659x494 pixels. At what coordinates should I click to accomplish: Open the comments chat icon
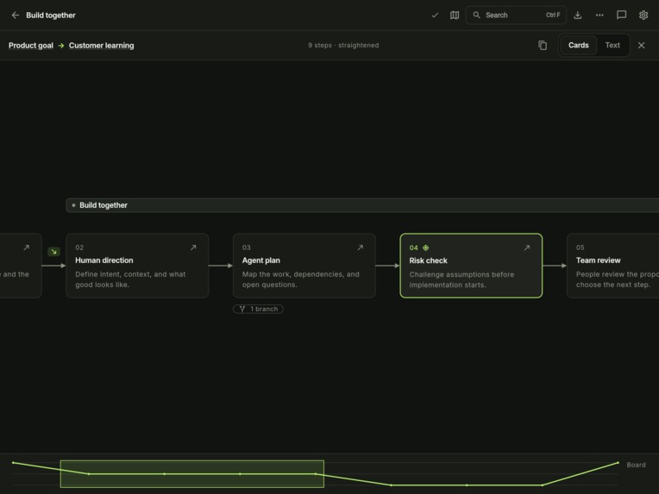coord(621,16)
